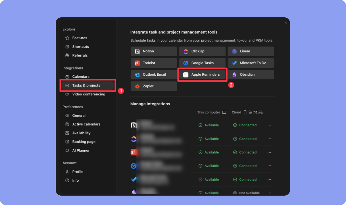Click the phone icon beside Cloud
Viewport: 346px width, 205px height.
pyautogui.click(x=245, y=112)
